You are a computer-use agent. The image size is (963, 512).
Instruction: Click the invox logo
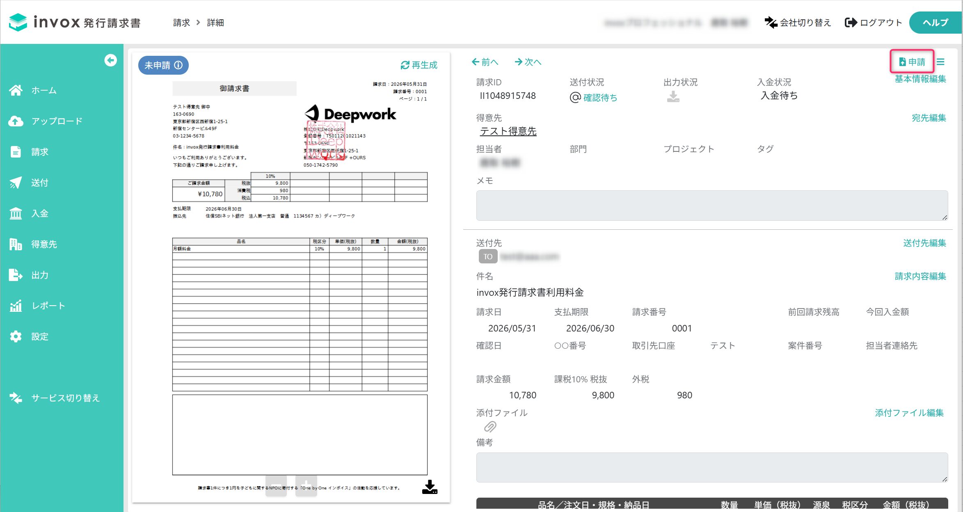[x=75, y=22]
